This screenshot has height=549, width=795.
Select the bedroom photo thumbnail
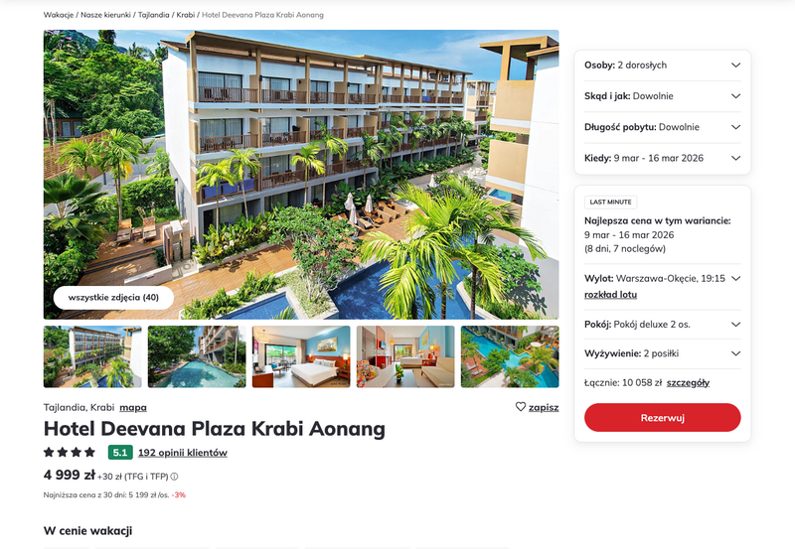pyautogui.click(x=301, y=356)
